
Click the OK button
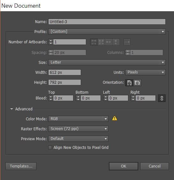tap(124, 166)
